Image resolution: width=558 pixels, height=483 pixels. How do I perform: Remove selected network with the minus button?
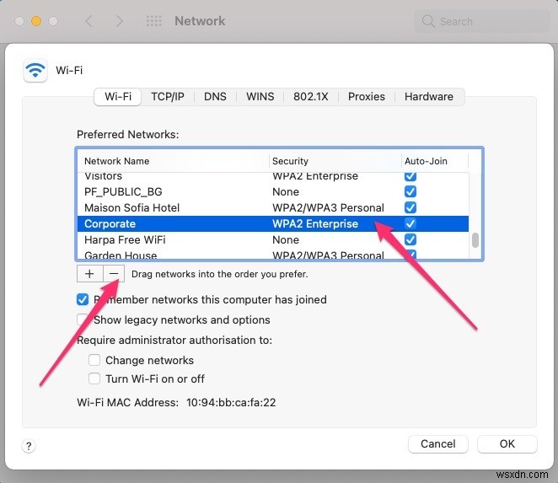(114, 274)
